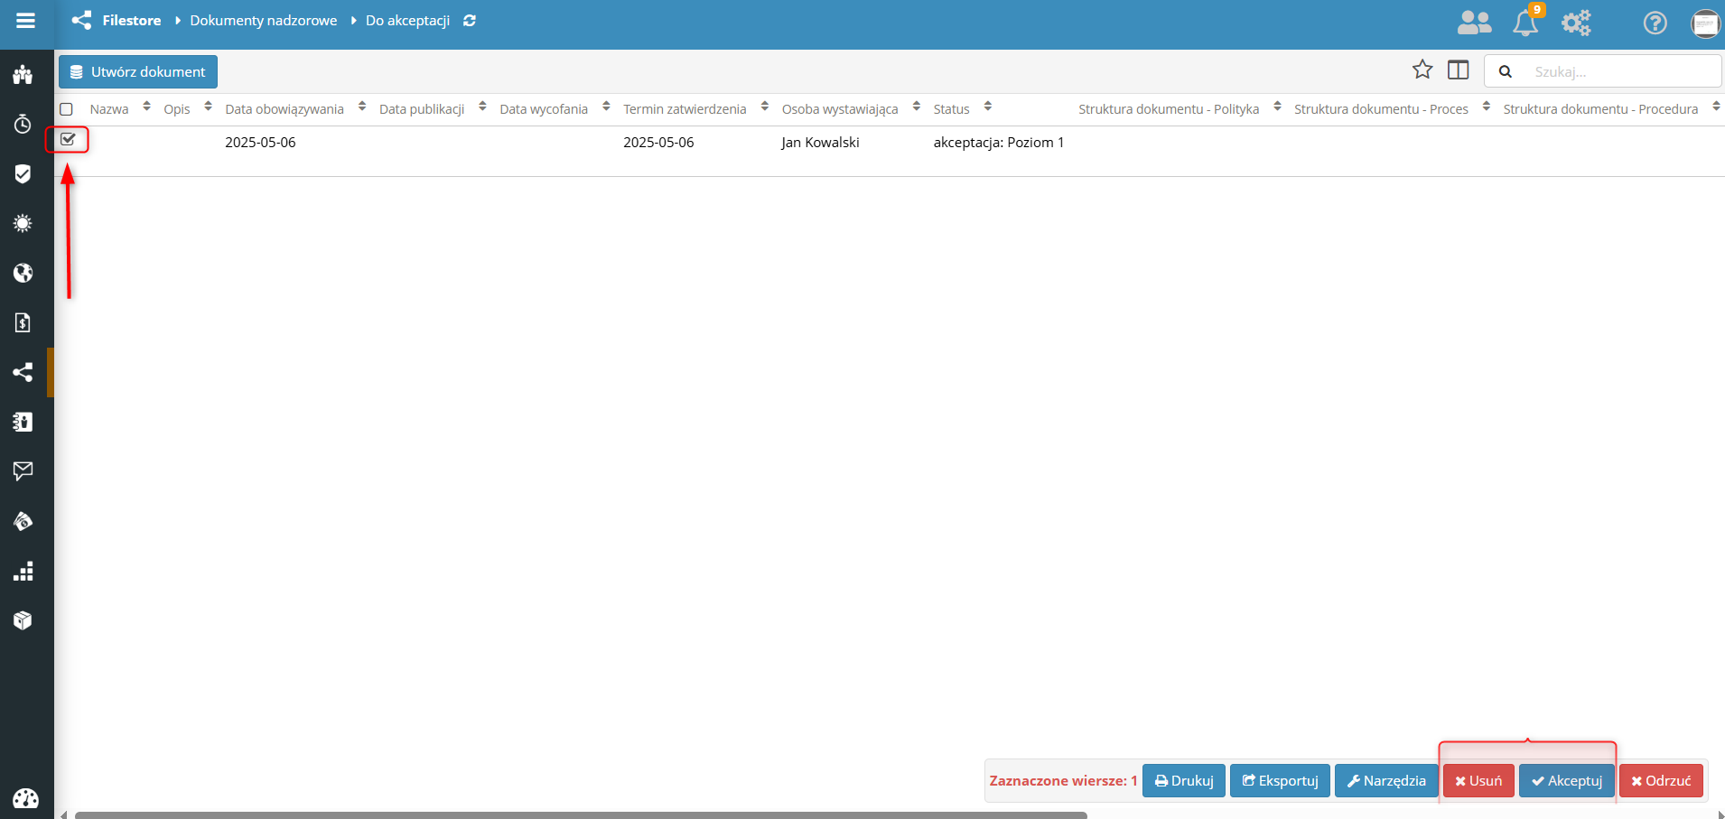Click the Status column header label
Image resolution: width=1725 pixels, height=819 pixels.
(x=951, y=109)
